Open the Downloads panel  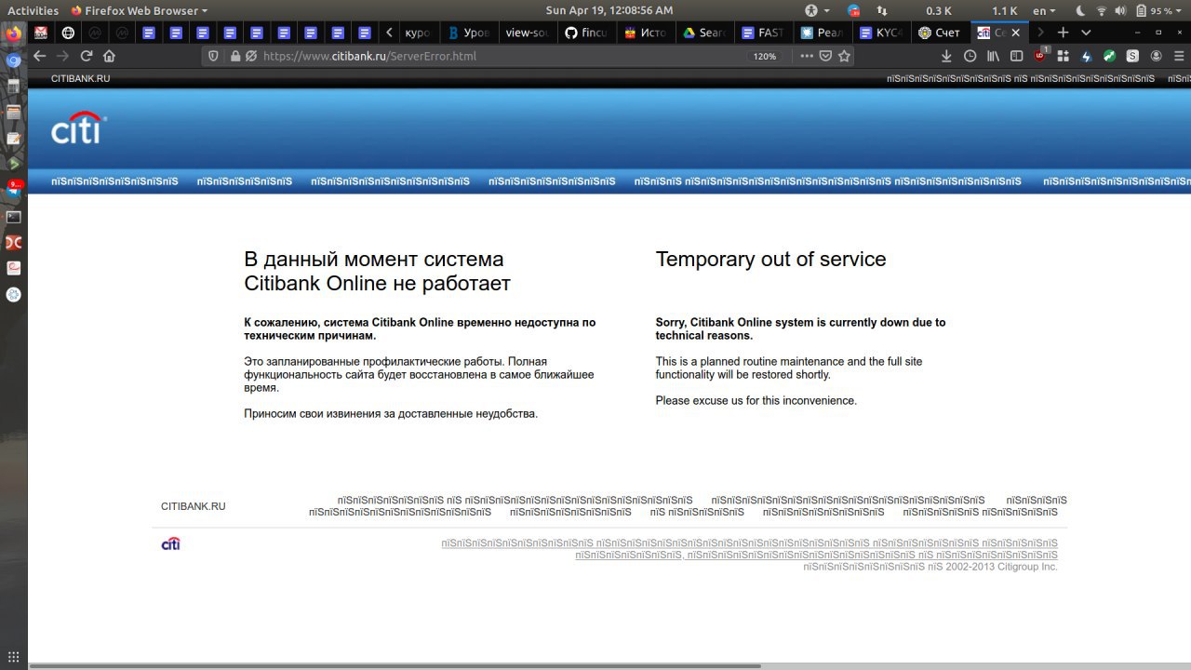point(947,56)
